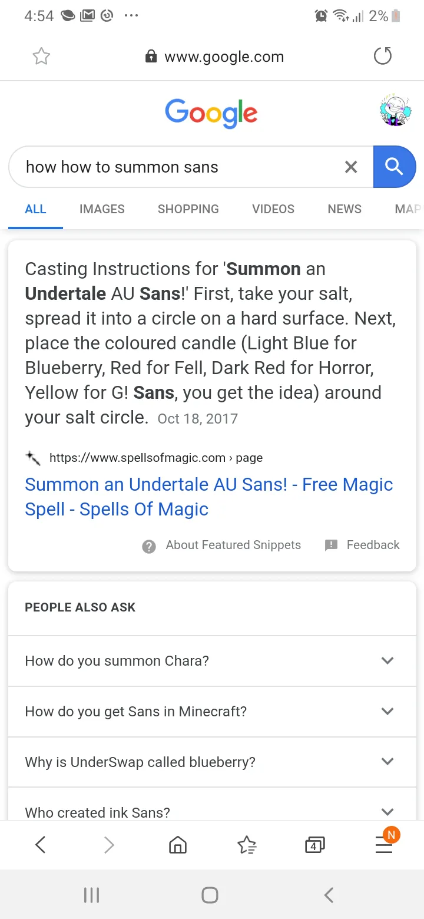Click About Featured Snippets
The width and height of the screenshot is (424, 919).
[x=233, y=546]
